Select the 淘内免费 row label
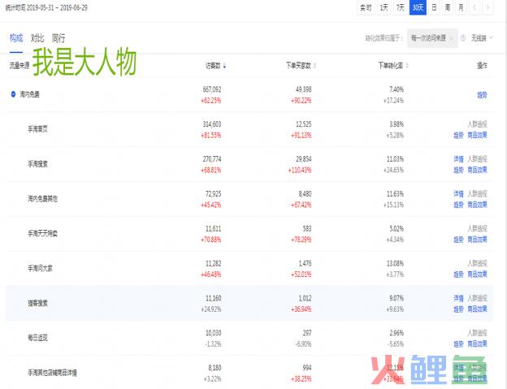 (30, 94)
